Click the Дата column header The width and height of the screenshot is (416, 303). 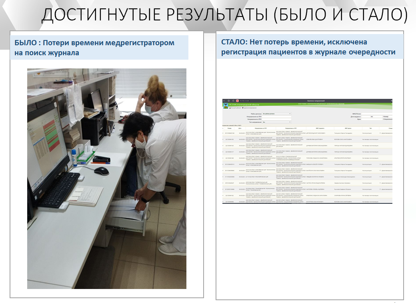tap(240, 128)
